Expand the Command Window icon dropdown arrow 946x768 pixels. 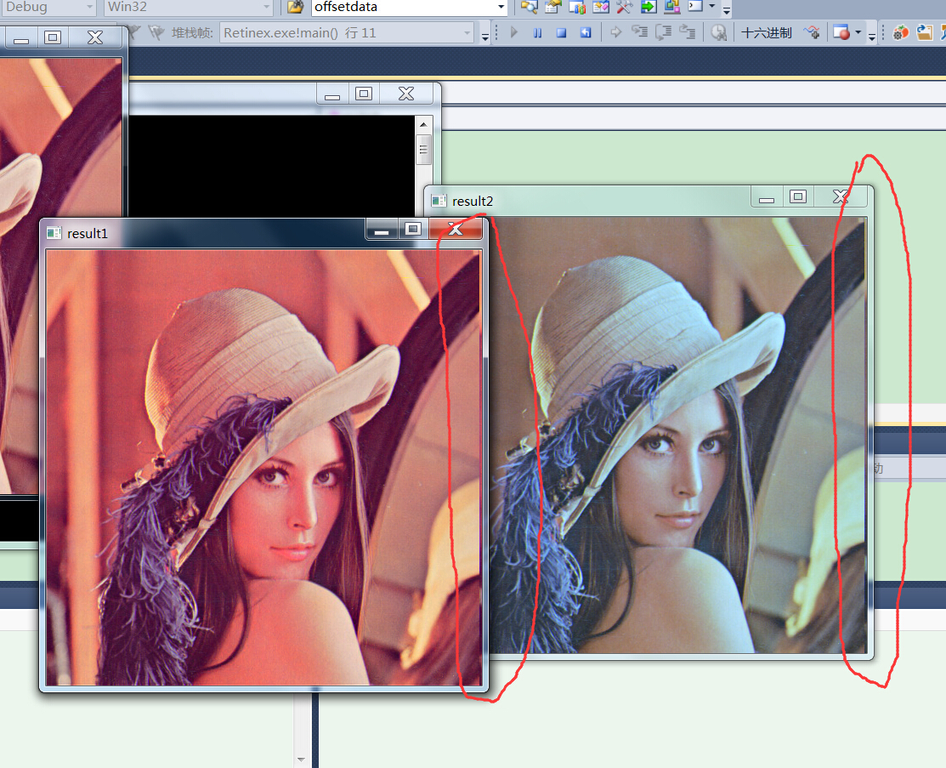click(712, 7)
